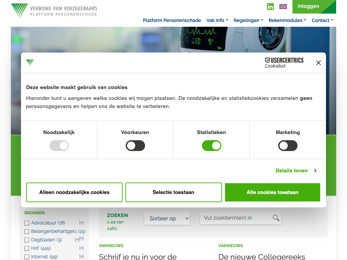347x260 pixels.
Task: Expand the Advocatuur [+] sublist
Action: click(81, 223)
